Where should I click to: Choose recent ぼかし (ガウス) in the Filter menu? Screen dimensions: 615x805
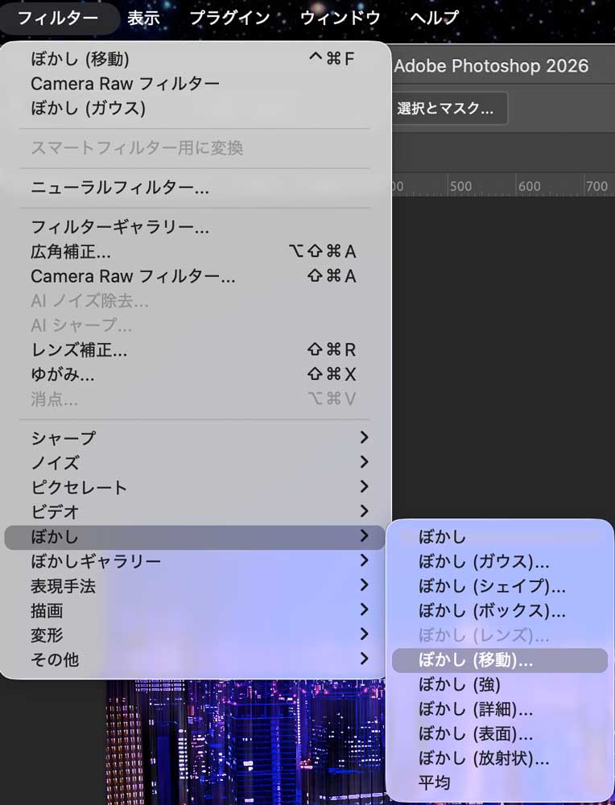(195, 109)
